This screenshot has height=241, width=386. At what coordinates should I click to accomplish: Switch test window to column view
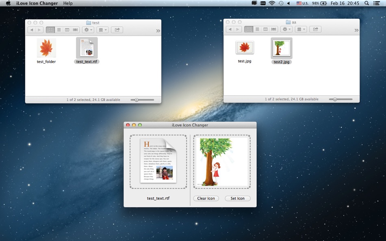point(67,30)
